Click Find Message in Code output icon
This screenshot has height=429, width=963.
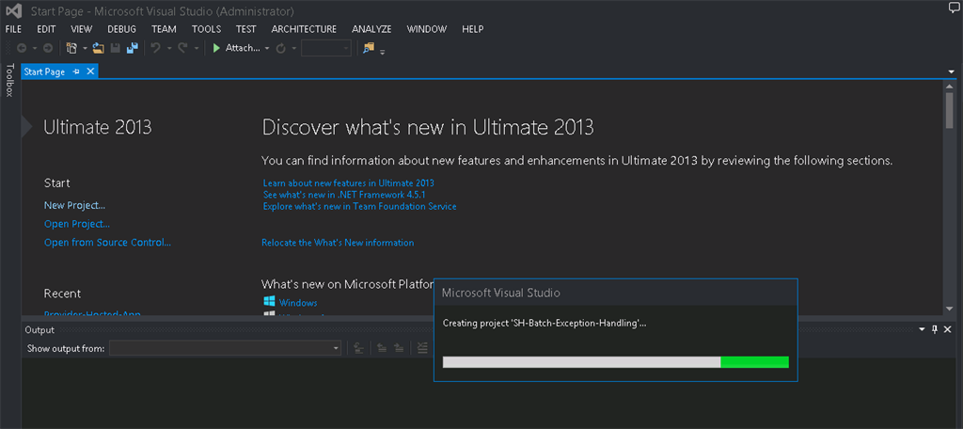(x=359, y=348)
